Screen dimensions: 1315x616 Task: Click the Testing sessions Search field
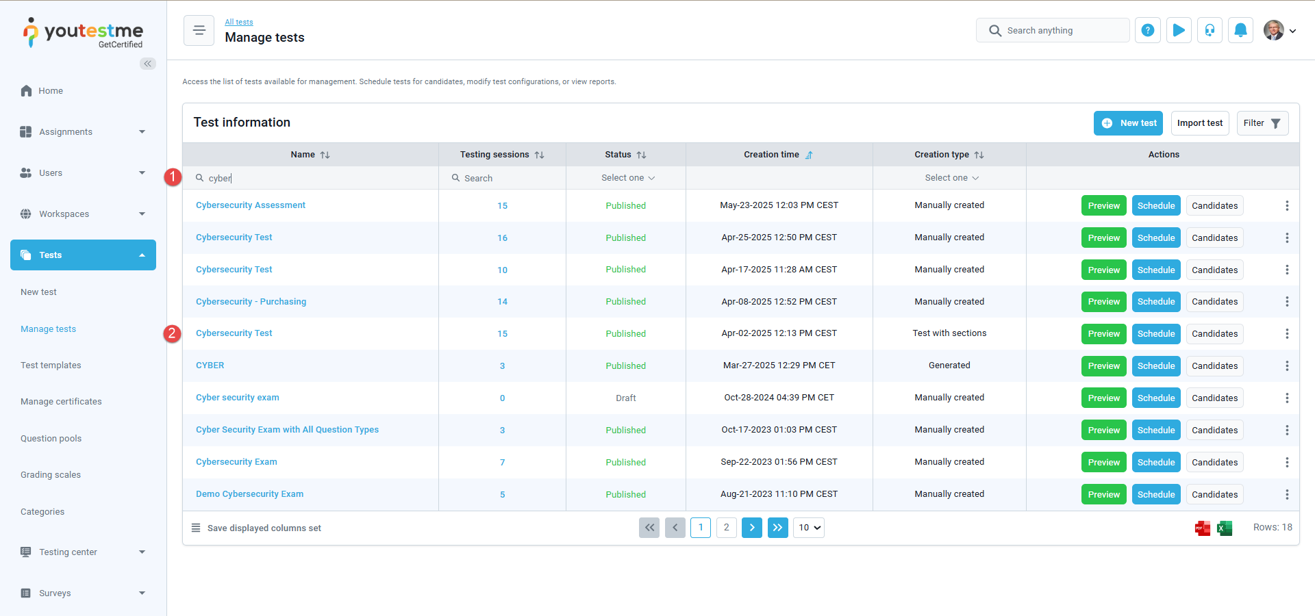point(502,178)
